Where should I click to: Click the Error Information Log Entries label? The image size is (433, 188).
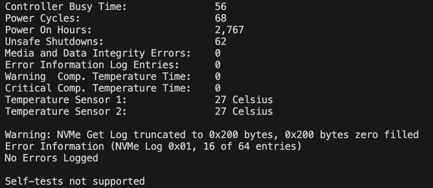click(92, 65)
